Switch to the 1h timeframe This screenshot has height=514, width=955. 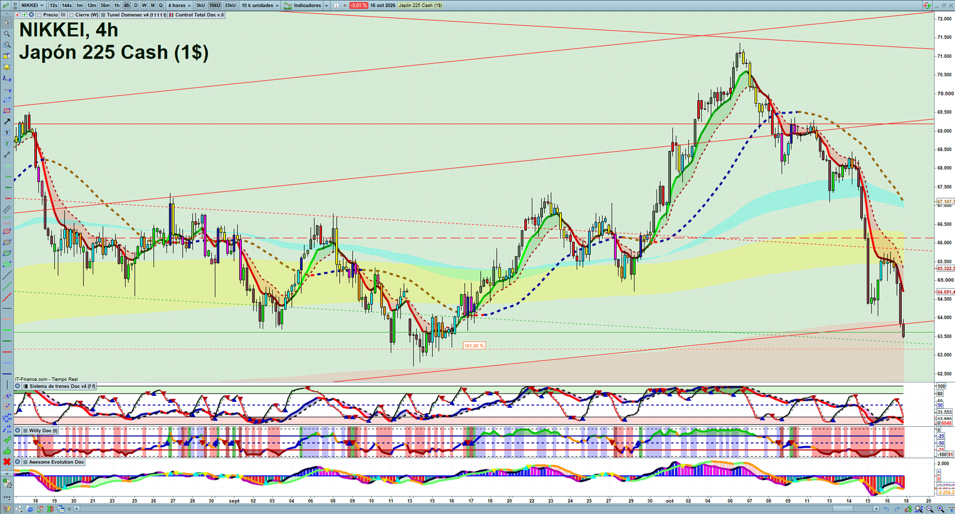[117, 5]
